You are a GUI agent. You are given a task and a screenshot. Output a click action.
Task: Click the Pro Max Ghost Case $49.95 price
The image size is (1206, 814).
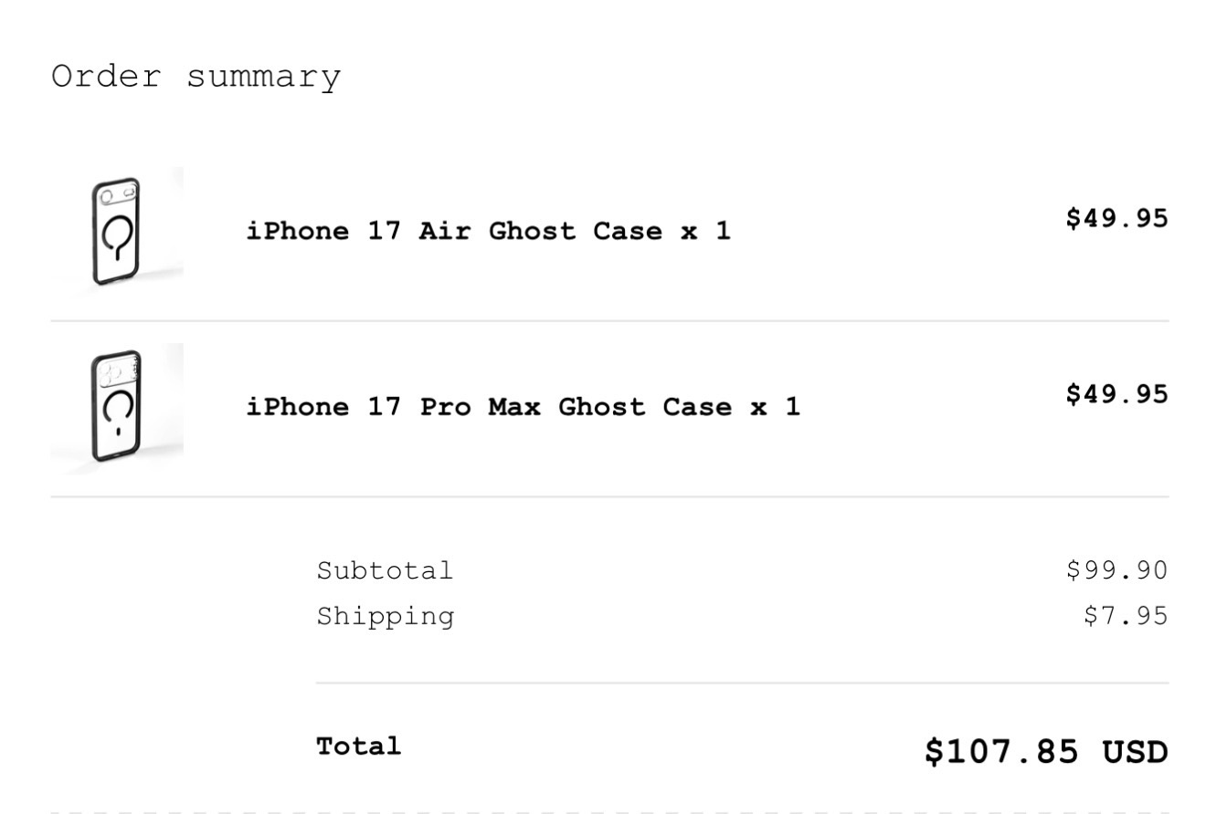(1116, 394)
